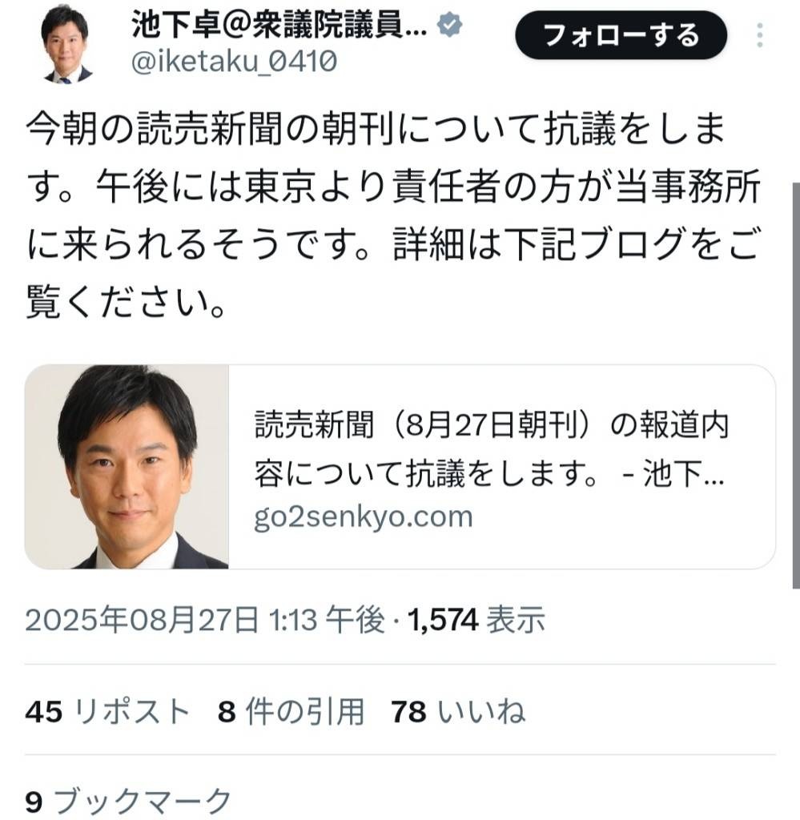View the 78 いいね likes list
The image size is (800, 820).
coord(458,712)
